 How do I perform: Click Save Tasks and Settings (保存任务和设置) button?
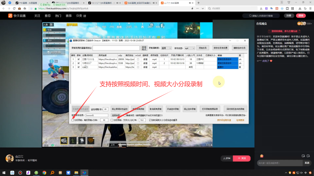click(220, 48)
